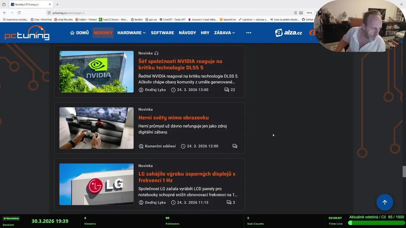Click the PCTuning logo in header
Image resolution: width=406 pixels, height=228 pixels.
pyautogui.click(x=27, y=33)
